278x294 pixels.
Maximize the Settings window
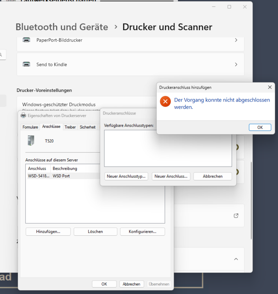pos(229,7)
